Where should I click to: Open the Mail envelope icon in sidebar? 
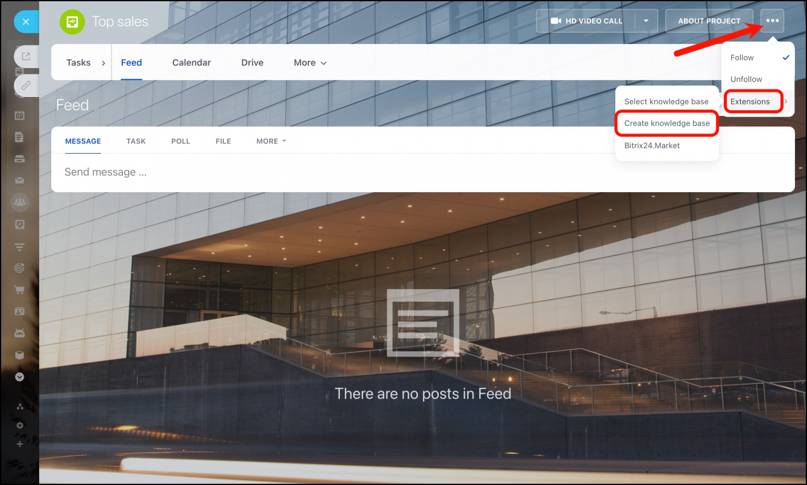(x=20, y=181)
